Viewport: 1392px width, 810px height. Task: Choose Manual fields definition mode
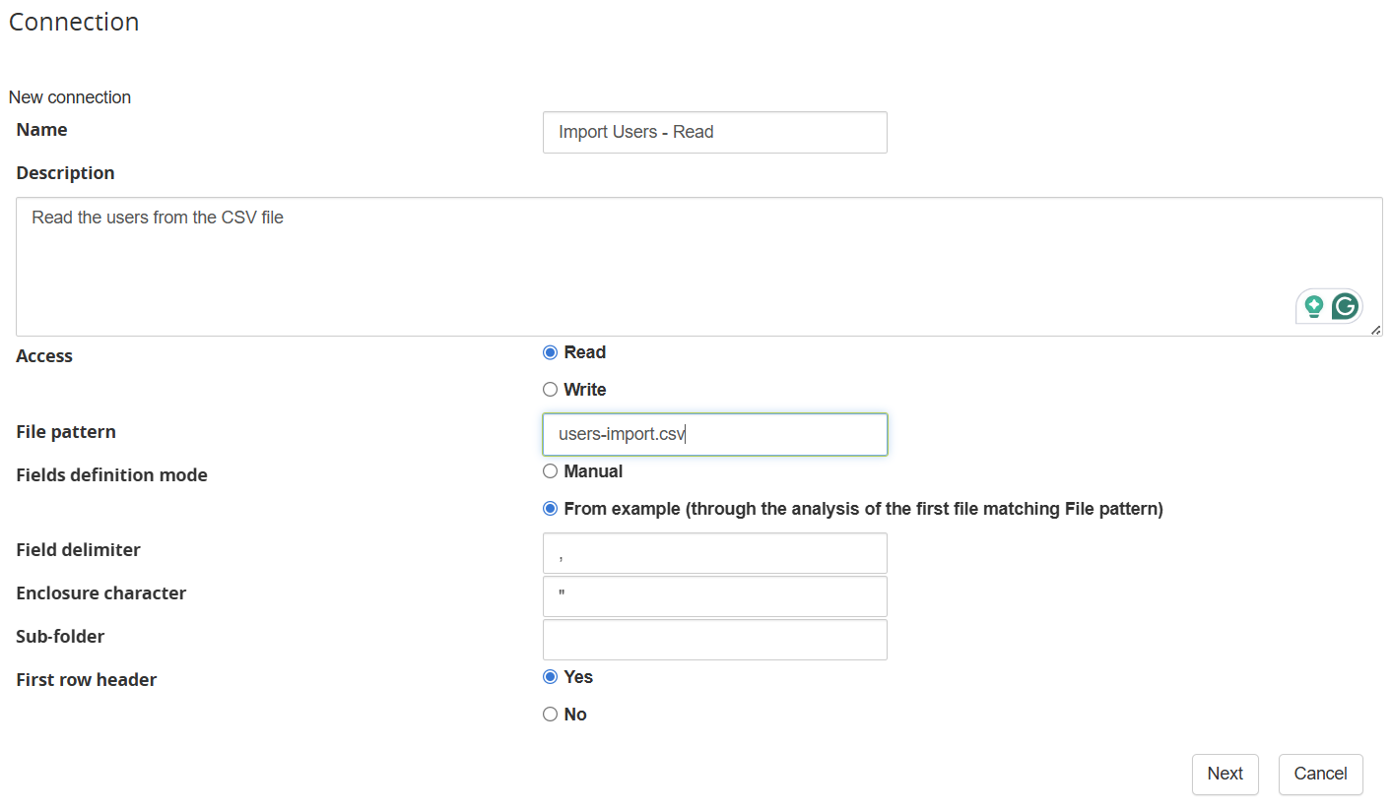(551, 471)
